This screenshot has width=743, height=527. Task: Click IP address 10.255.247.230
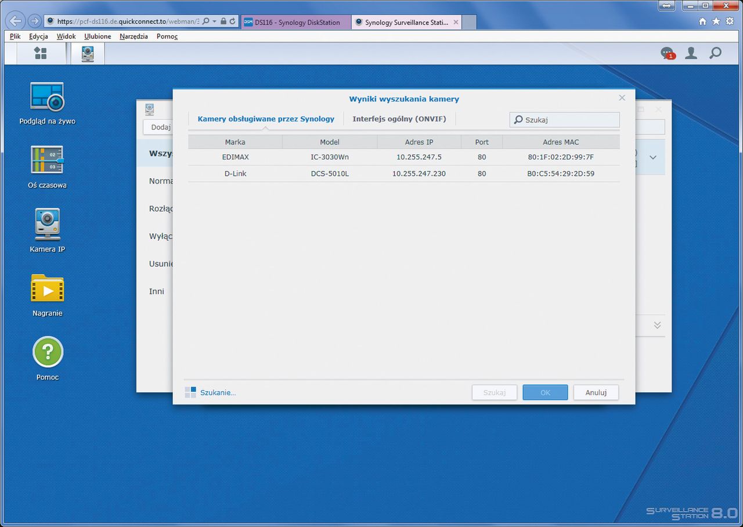419,173
